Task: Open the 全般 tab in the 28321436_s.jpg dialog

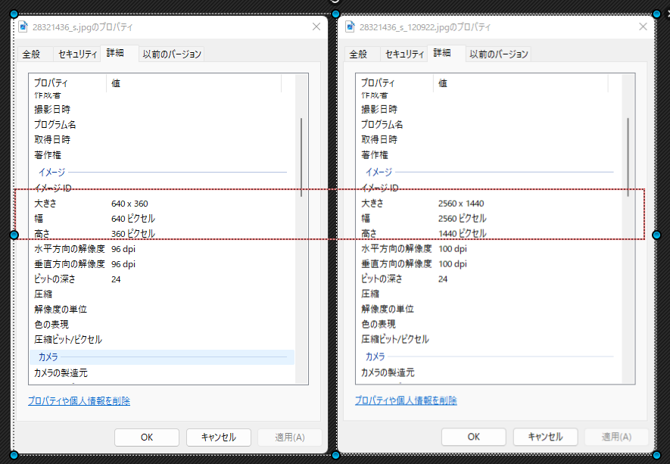Action: (31, 54)
